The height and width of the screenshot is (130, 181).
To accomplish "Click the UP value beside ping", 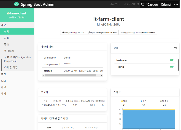I will point(172,67).
